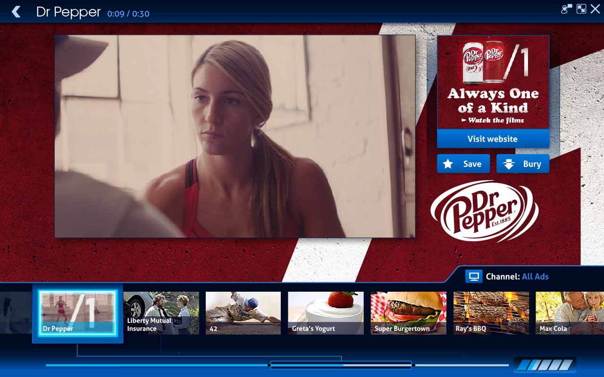Click the down-arrow icon on the Bury button
Viewport: 604px width, 377px height.
coord(509,164)
